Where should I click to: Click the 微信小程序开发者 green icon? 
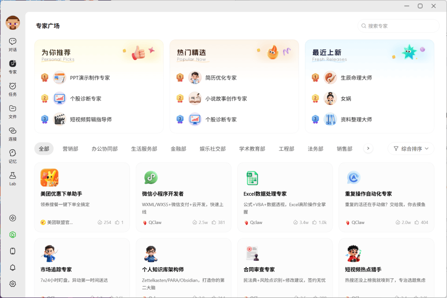tap(151, 178)
